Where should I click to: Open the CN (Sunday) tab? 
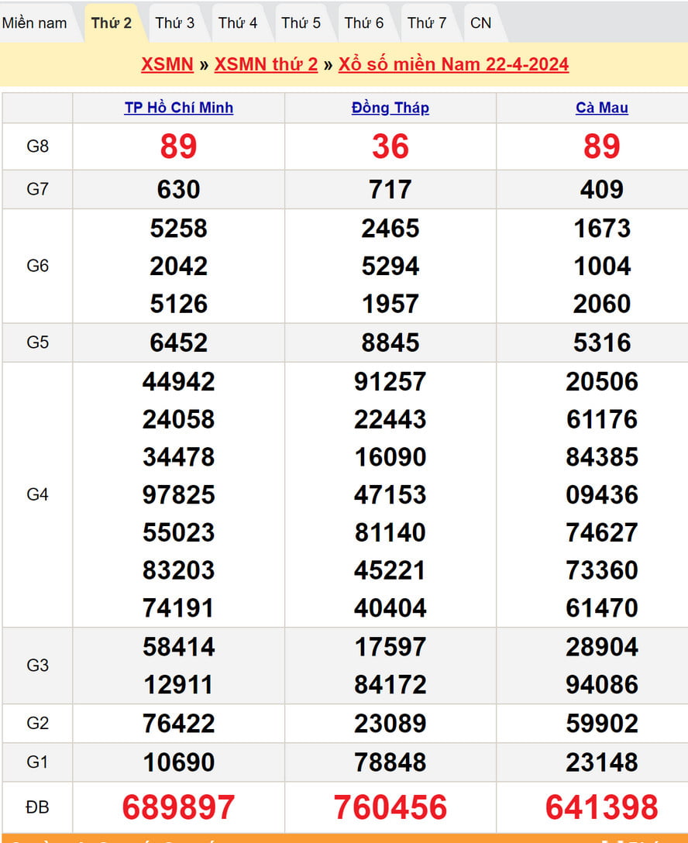point(480,23)
